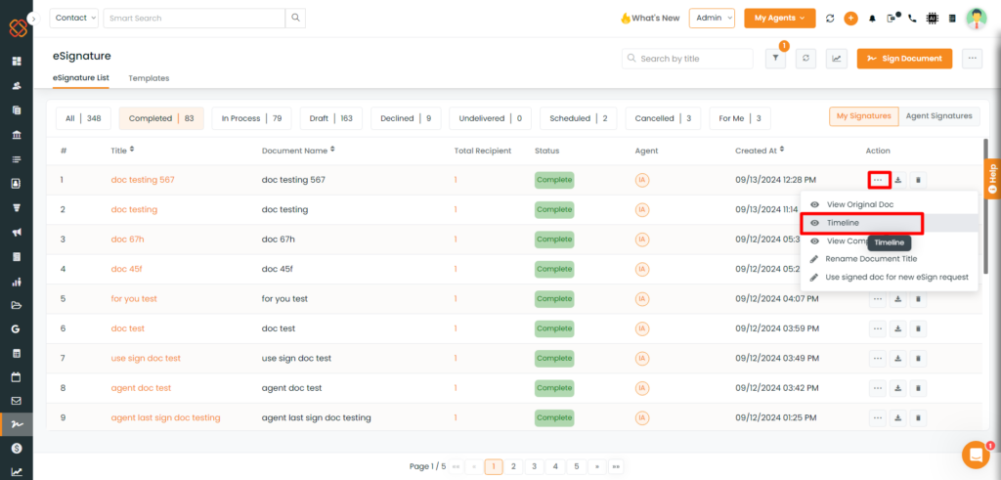Go to next page with the single arrow
Screen dimensions: 1001x480
coord(596,466)
